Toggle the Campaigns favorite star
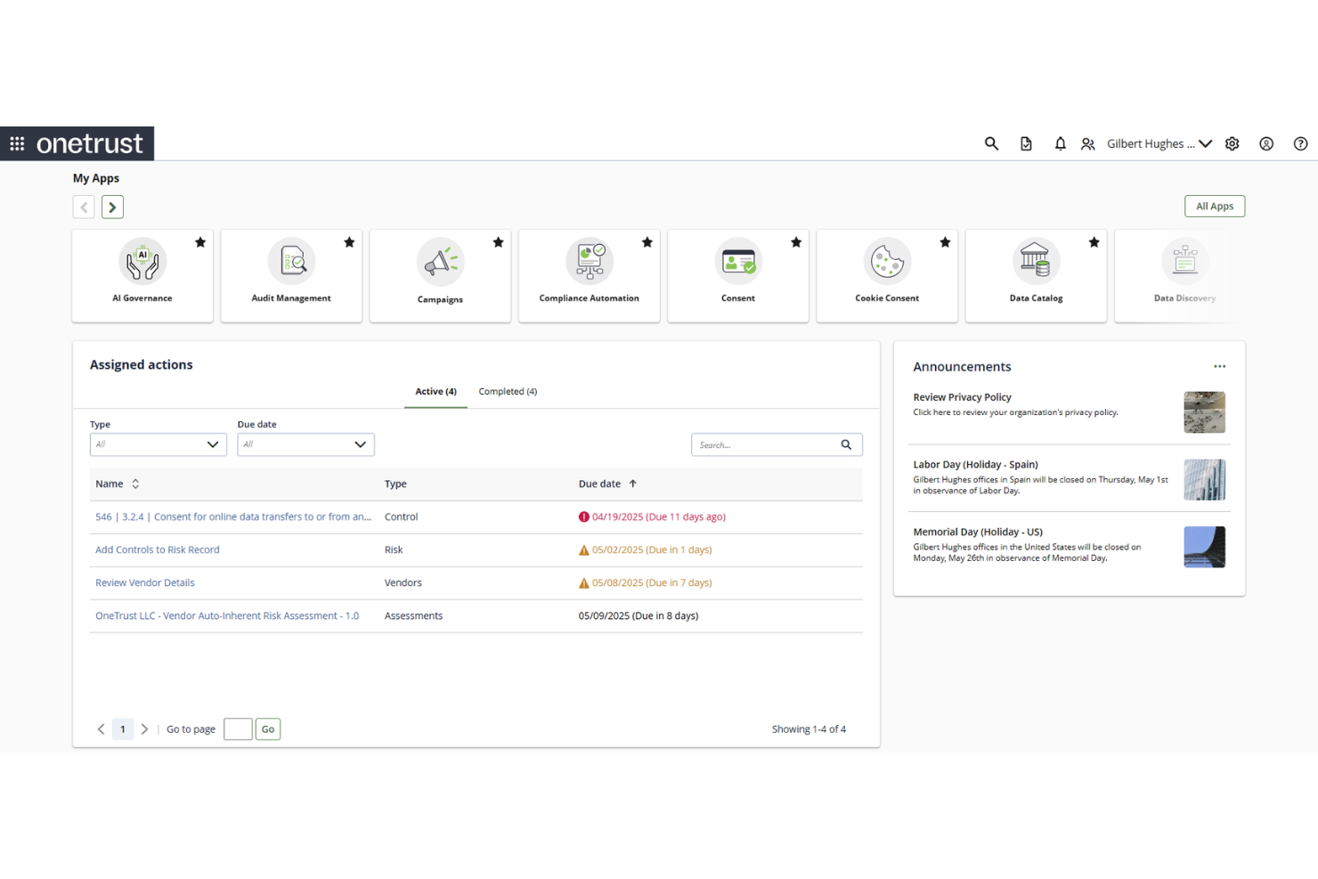The image size is (1318, 879). [498, 241]
